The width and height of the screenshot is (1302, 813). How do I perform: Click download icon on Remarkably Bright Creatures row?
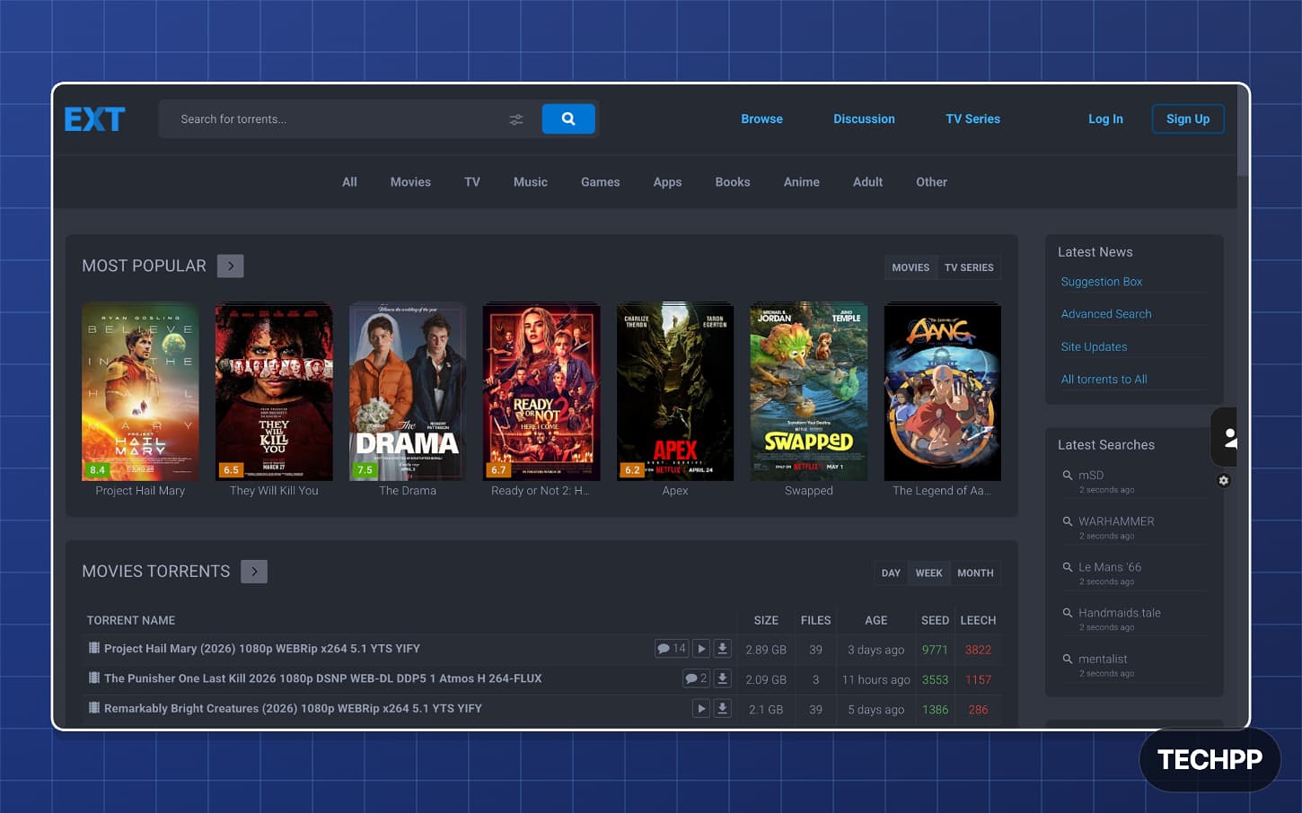click(722, 709)
